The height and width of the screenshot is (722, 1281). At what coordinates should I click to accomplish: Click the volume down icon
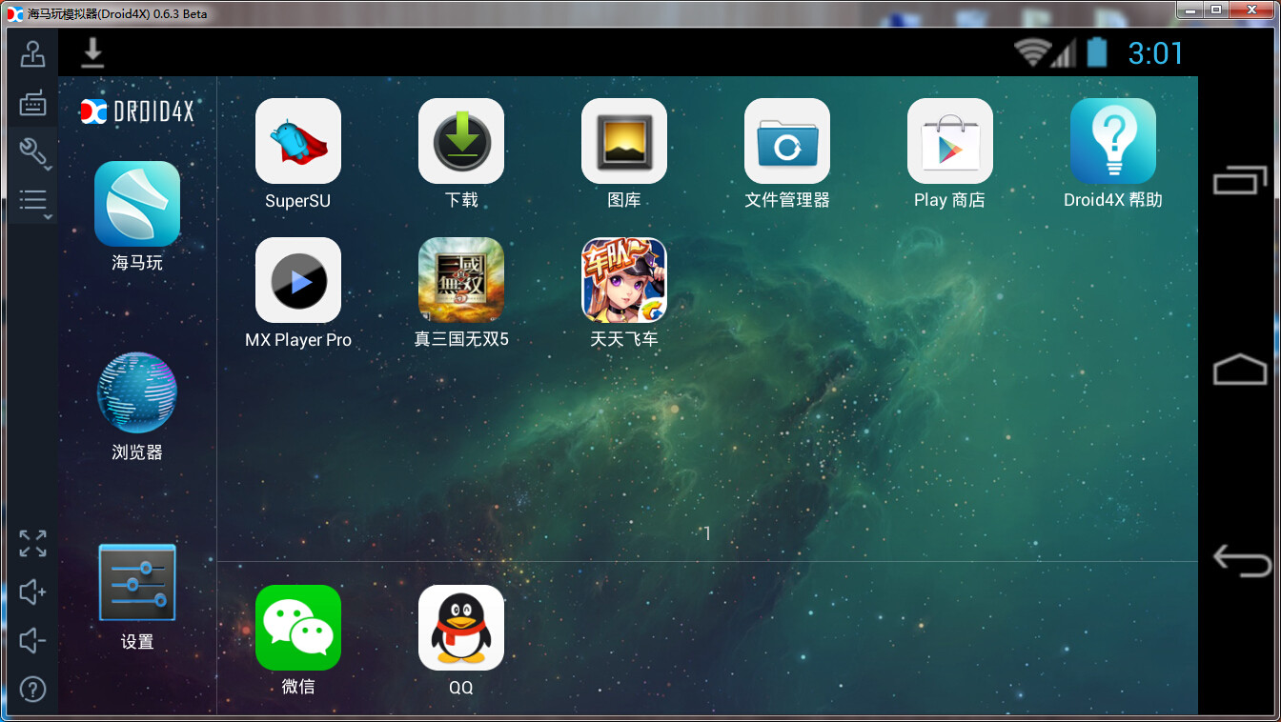[x=32, y=640]
